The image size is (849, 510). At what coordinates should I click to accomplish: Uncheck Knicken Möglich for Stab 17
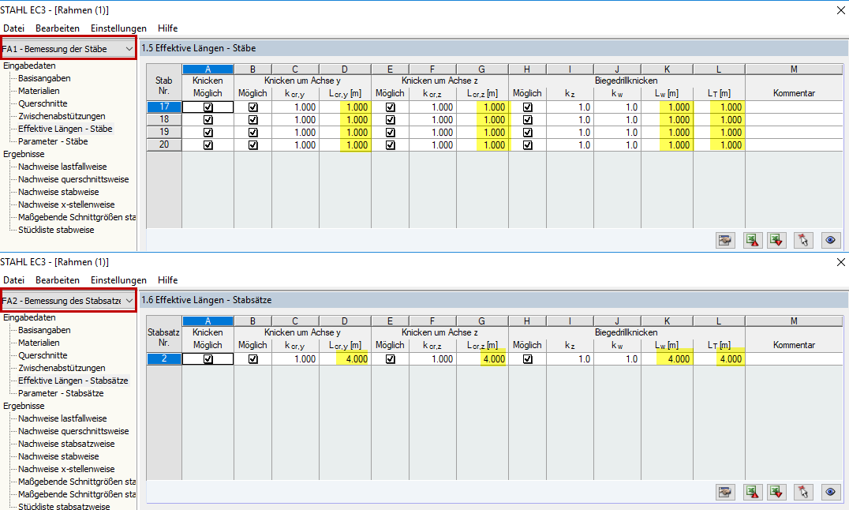pyautogui.click(x=208, y=106)
